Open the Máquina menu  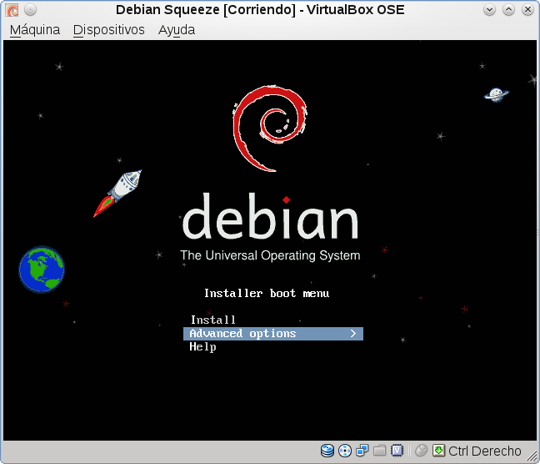point(35,30)
